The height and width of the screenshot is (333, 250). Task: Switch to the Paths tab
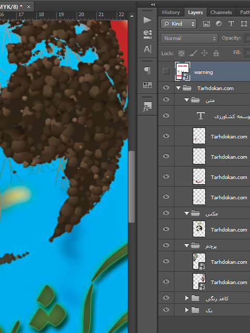[x=244, y=12]
